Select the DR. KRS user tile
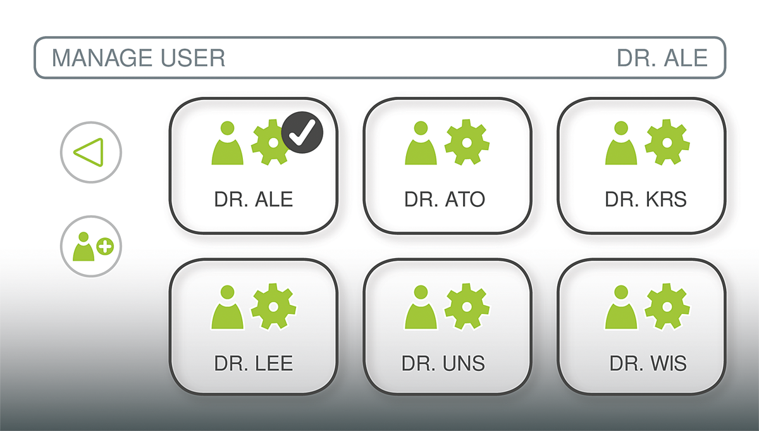 click(x=641, y=166)
